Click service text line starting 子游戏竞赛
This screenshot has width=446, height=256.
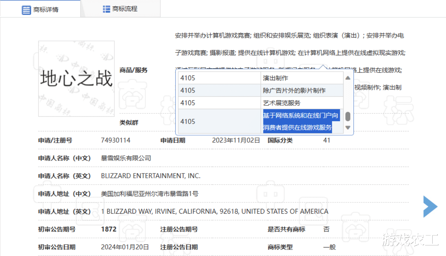pyautogui.click(x=290, y=53)
